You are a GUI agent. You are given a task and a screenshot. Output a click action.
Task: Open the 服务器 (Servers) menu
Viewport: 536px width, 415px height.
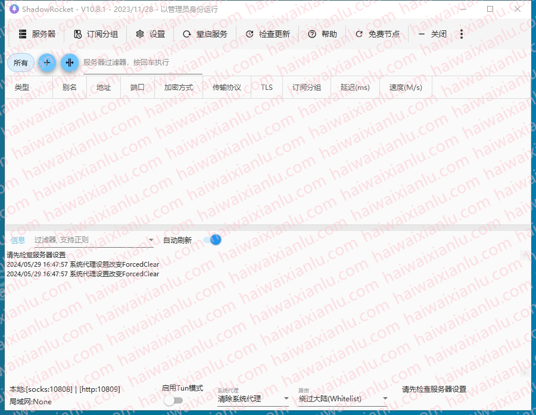(37, 34)
